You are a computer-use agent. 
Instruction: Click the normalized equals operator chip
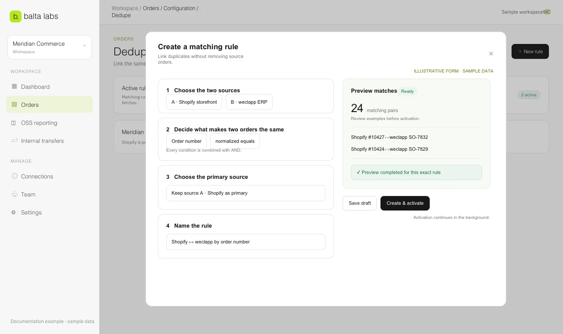[235, 141]
